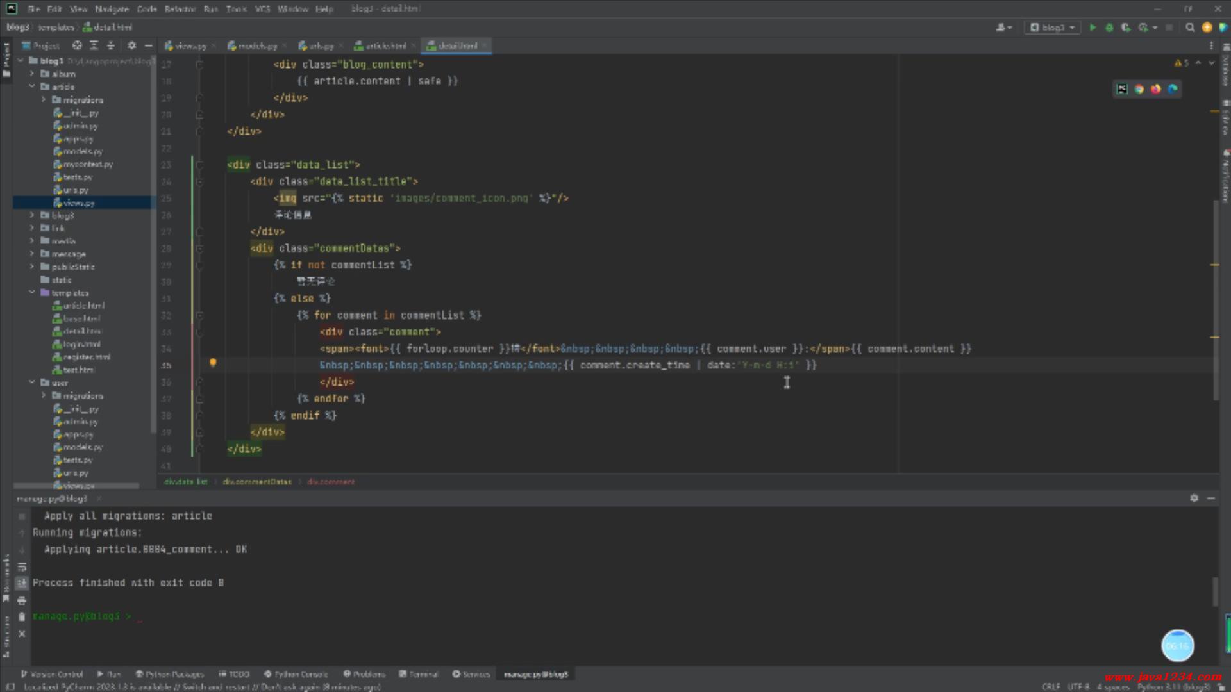Open Search Everywhere magnifier
This screenshot has width=1231, height=692.
coord(1190,28)
